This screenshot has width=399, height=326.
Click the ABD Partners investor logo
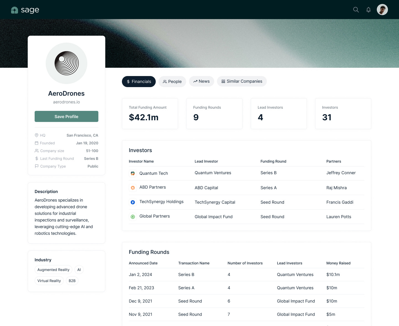click(x=133, y=188)
